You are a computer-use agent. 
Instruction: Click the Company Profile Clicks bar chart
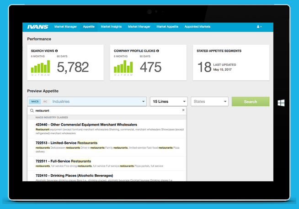click(x=123, y=67)
